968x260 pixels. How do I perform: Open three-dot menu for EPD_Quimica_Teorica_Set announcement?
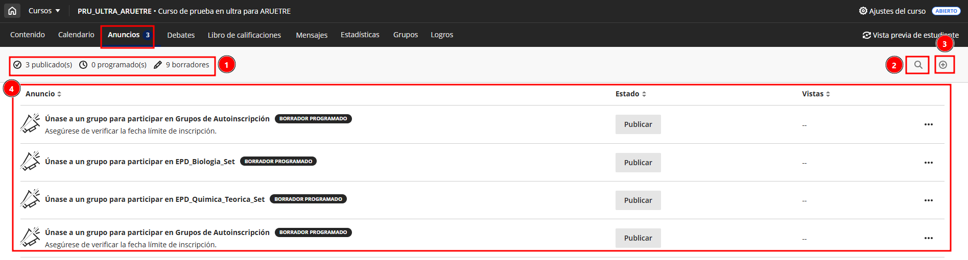[x=928, y=200]
